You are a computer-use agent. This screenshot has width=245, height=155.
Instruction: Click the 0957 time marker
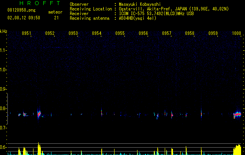tap(167, 33)
